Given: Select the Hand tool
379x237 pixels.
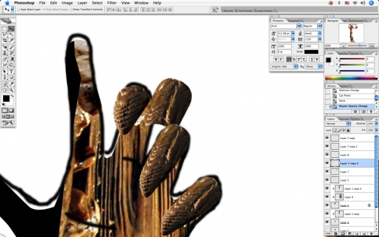Looking at the screenshot, I should (4, 90).
